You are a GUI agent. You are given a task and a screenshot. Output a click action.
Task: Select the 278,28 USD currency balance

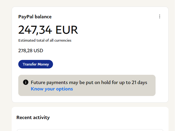[30, 51]
